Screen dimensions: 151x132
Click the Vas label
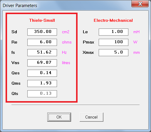coord(15,63)
